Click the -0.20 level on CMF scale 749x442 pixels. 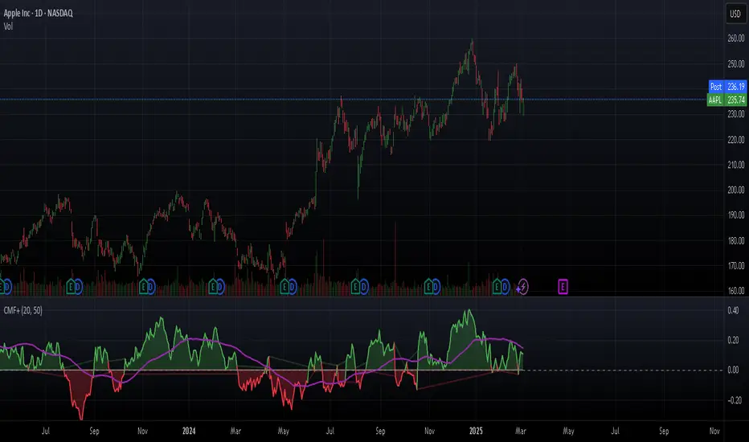[x=735, y=400]
